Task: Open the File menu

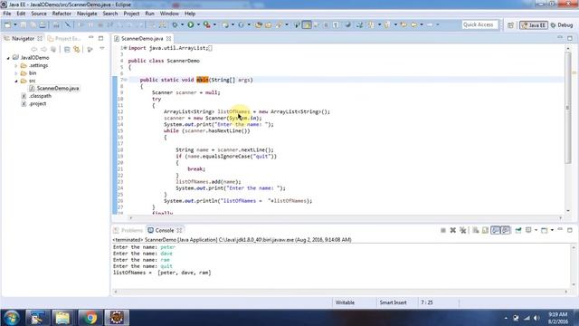Action: pyautogui.click(x=7, y=14)
